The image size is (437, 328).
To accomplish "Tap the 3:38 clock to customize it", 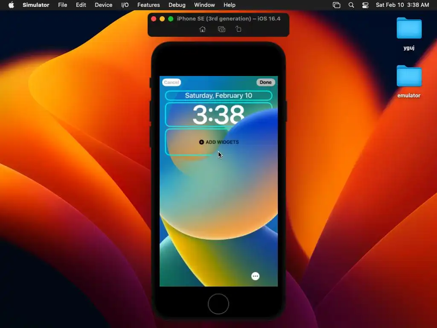I will click(x=218, y=114).
